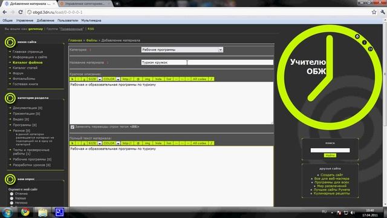Click the Найти search button
Screen dimensions: 387x218
(x=330, y=156)
